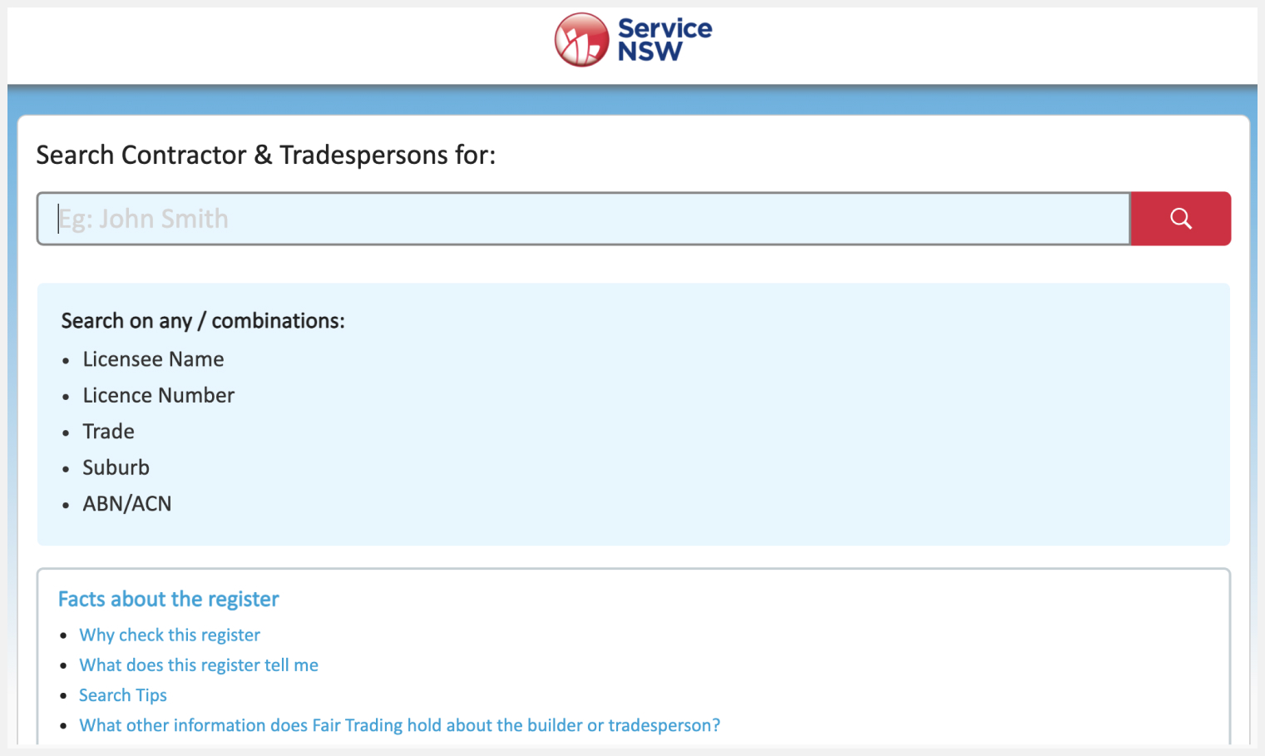Open the Search Tips link
The width and height of the screenshot is (1265, 756).
pyautogui.click(x=123, y=695)
